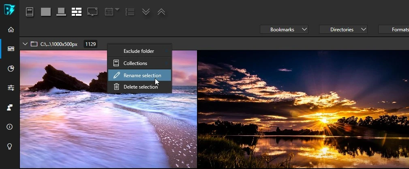The image size is (409, 169).
Task: Open the Bookmarks dropdown
Action: coord(284,30)
